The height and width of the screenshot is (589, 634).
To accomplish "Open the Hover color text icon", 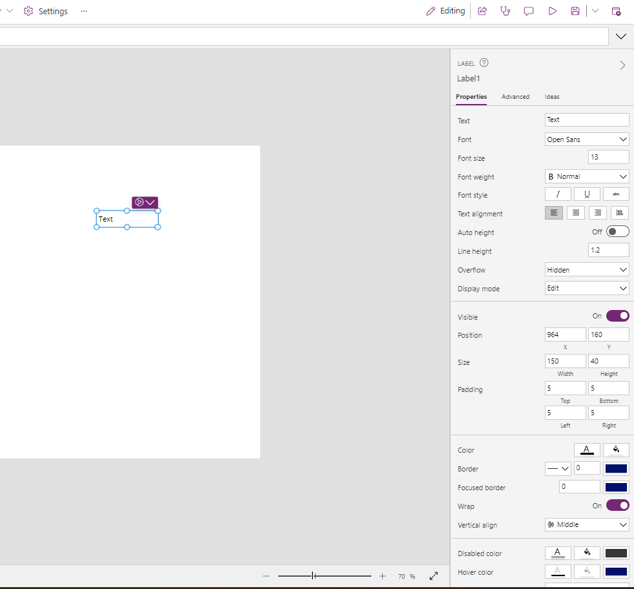I will point(558,571).
